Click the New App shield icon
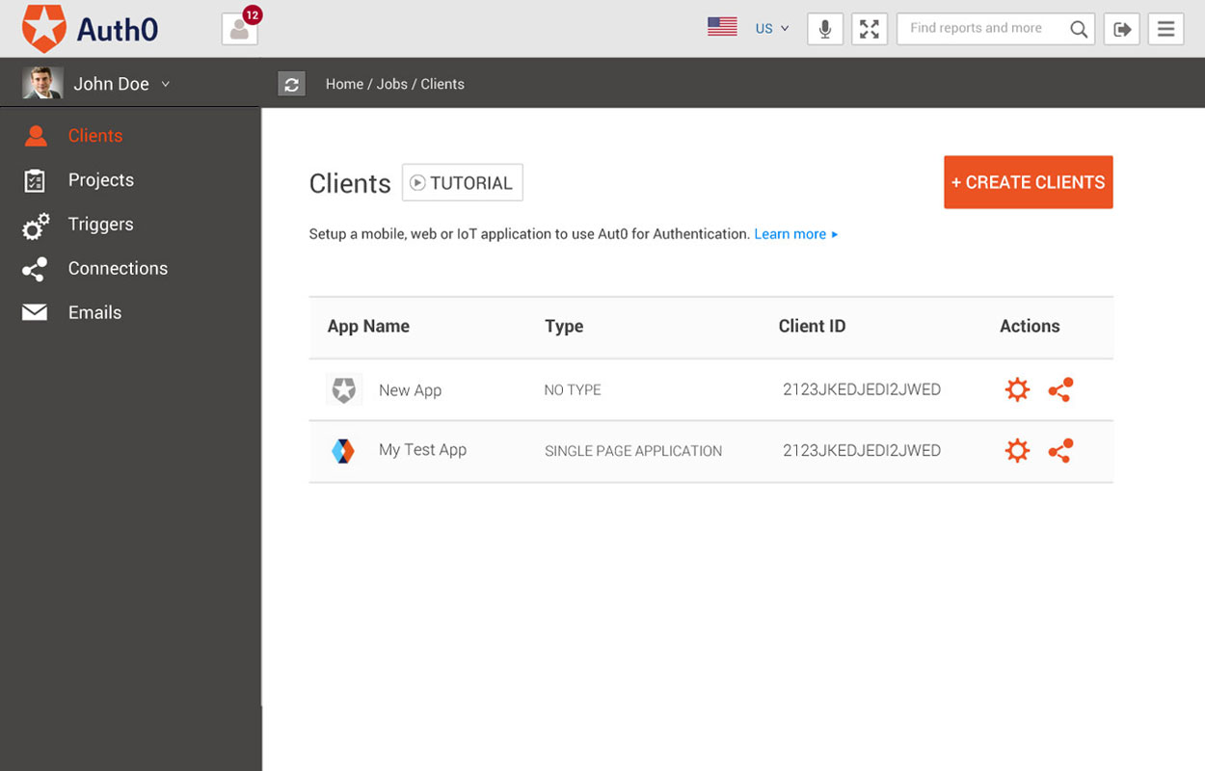Image resolution: width=1205 pixels, height=771 pixels. [x=344, y=389]
